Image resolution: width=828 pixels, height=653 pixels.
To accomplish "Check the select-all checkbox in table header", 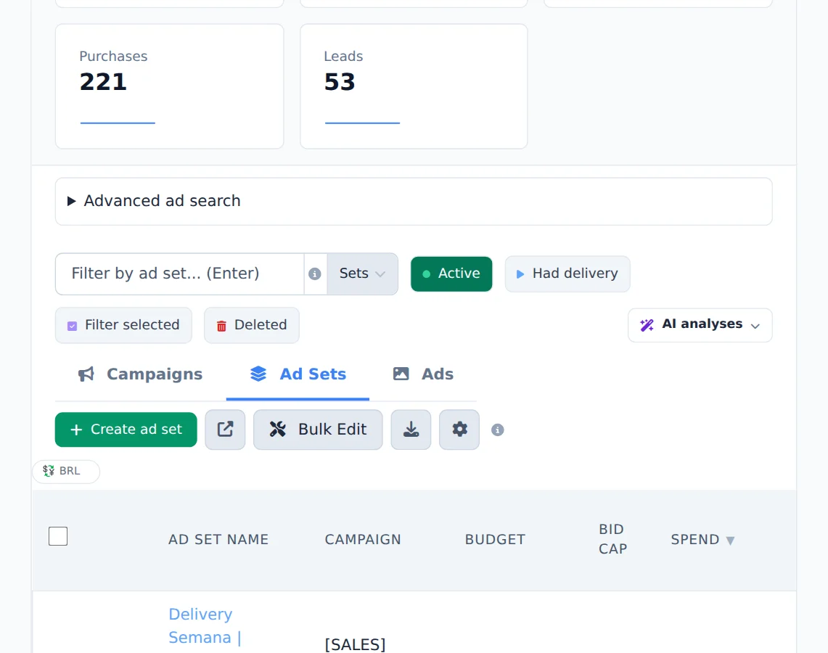I will point(58,536).
